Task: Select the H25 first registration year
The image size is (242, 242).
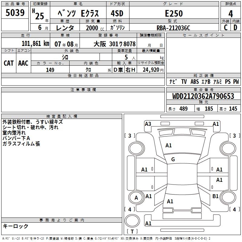Action: 38,14
